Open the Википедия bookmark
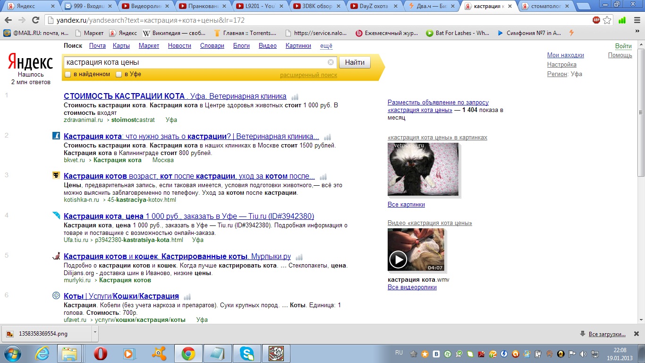Image resolution: width=645 pixels, height=363 pixels. [174, 33]
